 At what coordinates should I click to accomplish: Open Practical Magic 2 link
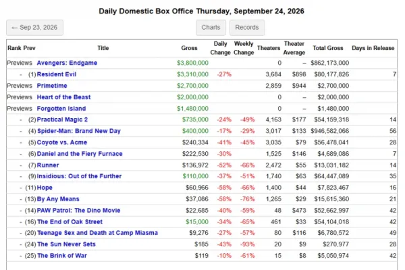[62, 119]
